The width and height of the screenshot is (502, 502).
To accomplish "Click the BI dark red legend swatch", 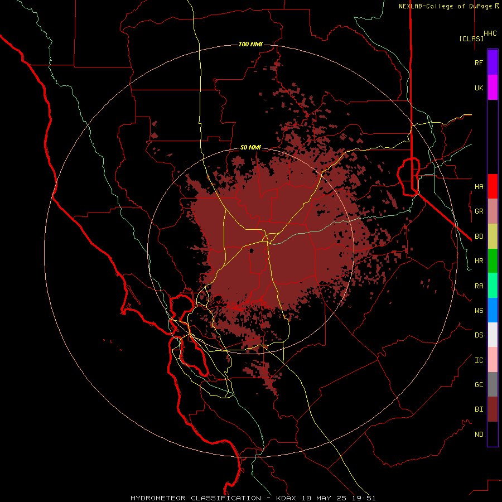I will coord(493,409).
